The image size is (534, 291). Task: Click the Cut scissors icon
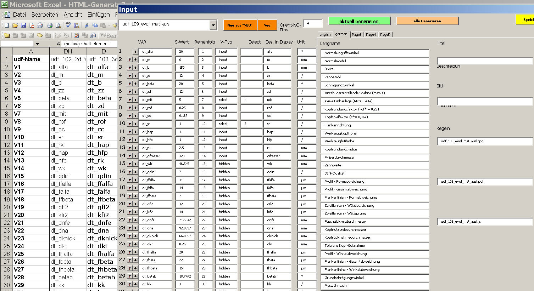pos(87,25)
